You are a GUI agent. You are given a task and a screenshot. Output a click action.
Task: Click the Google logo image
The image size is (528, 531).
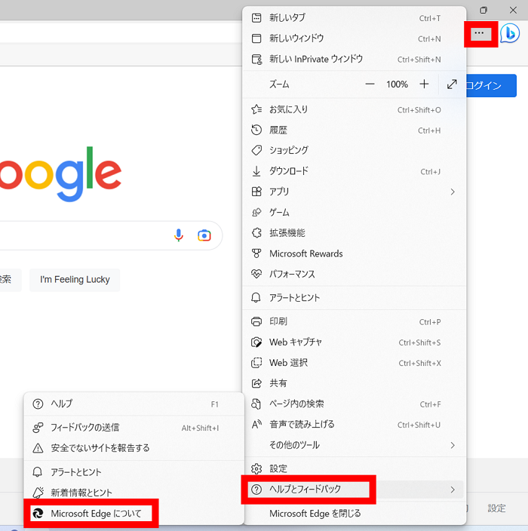60,174
